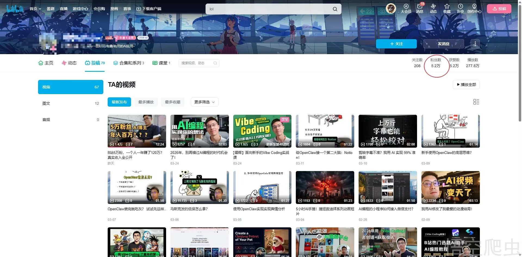Open 赛事 in the top navigation
This screenshot has width=522, height=257.
coord(127,9)
